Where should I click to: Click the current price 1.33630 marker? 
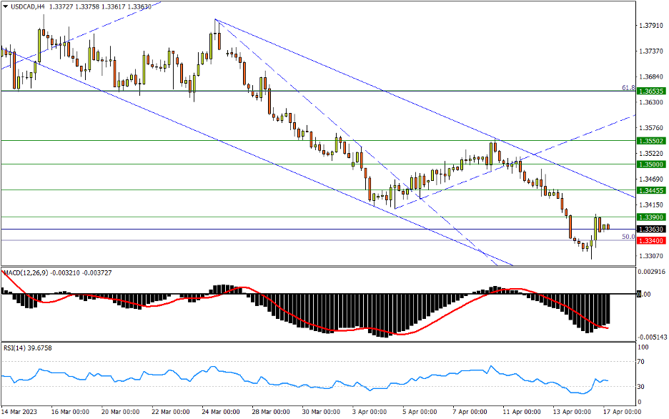(x=652, y=230)
